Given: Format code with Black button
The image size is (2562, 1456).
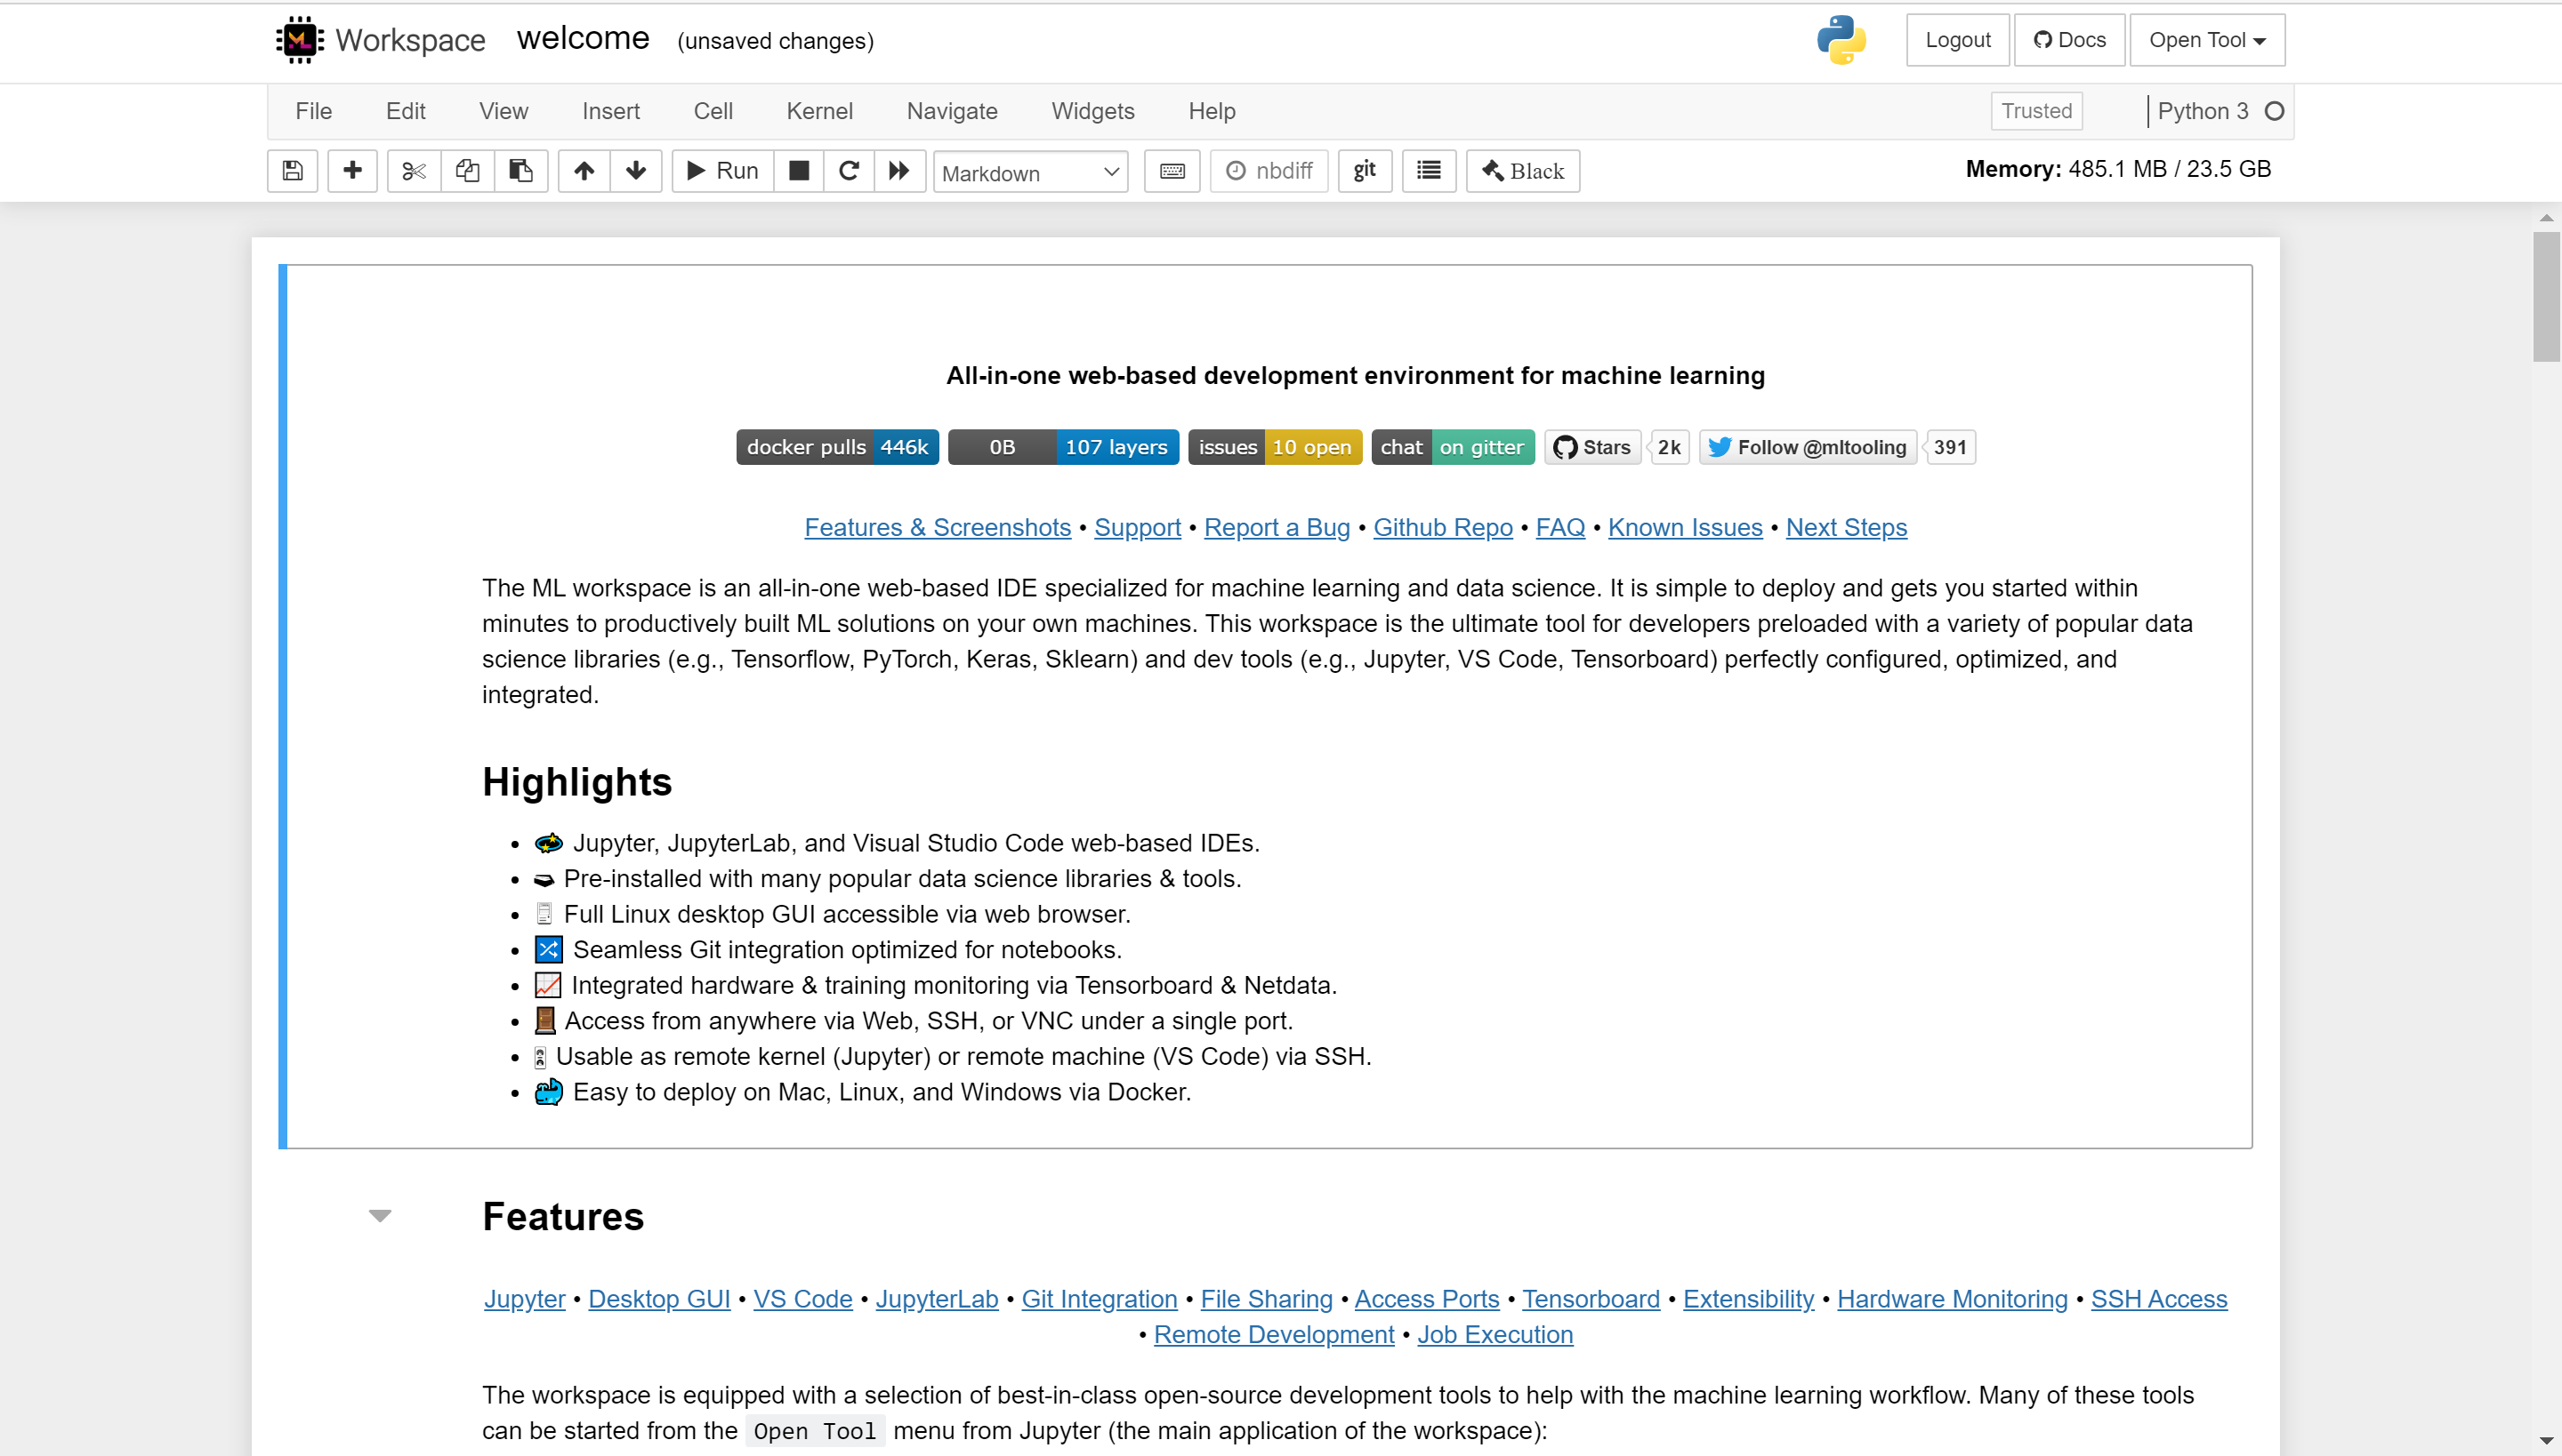Looking at the screenshot, I should point(1523,171).
